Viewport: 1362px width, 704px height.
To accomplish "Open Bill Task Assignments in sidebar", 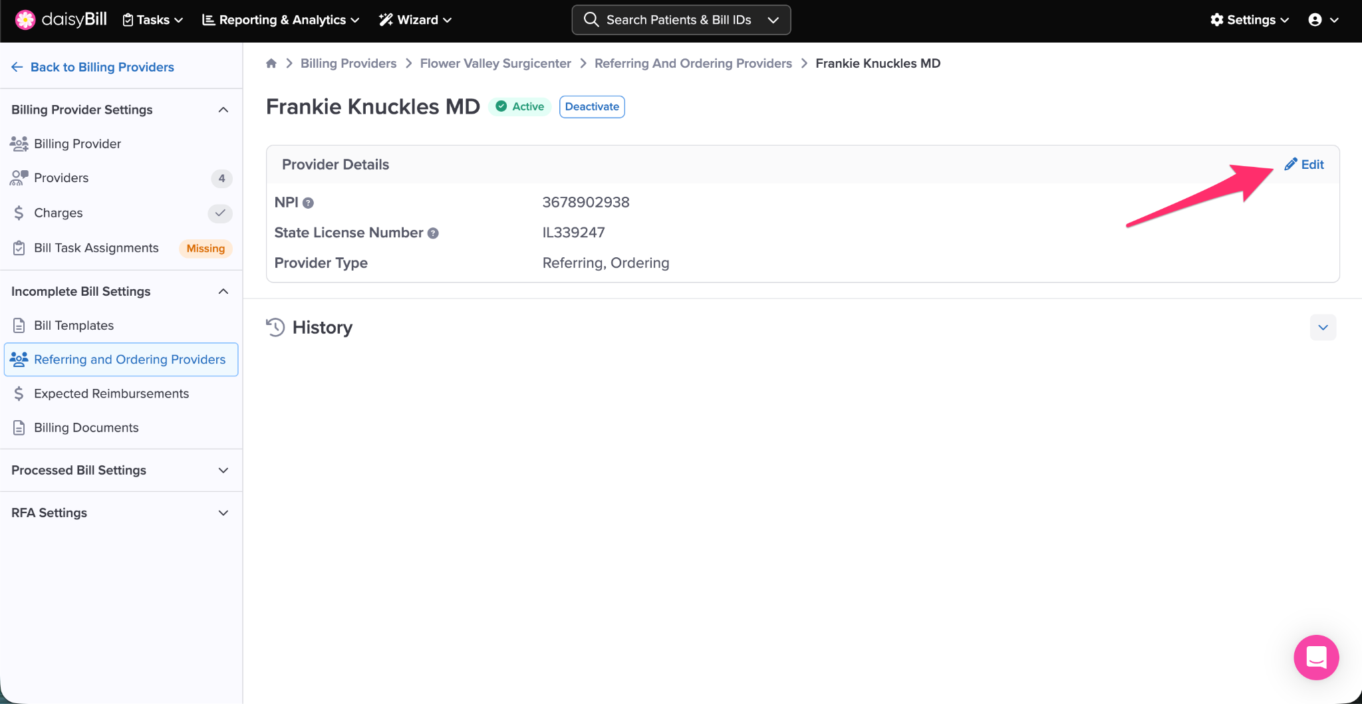I will tap(96, 248).
